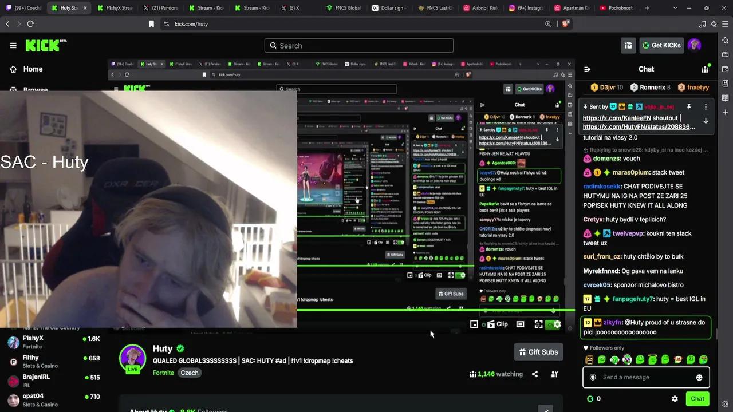
Task: Toggle picture-in-picture mini player
Action: pyautogui.click(x=474, y=324)
